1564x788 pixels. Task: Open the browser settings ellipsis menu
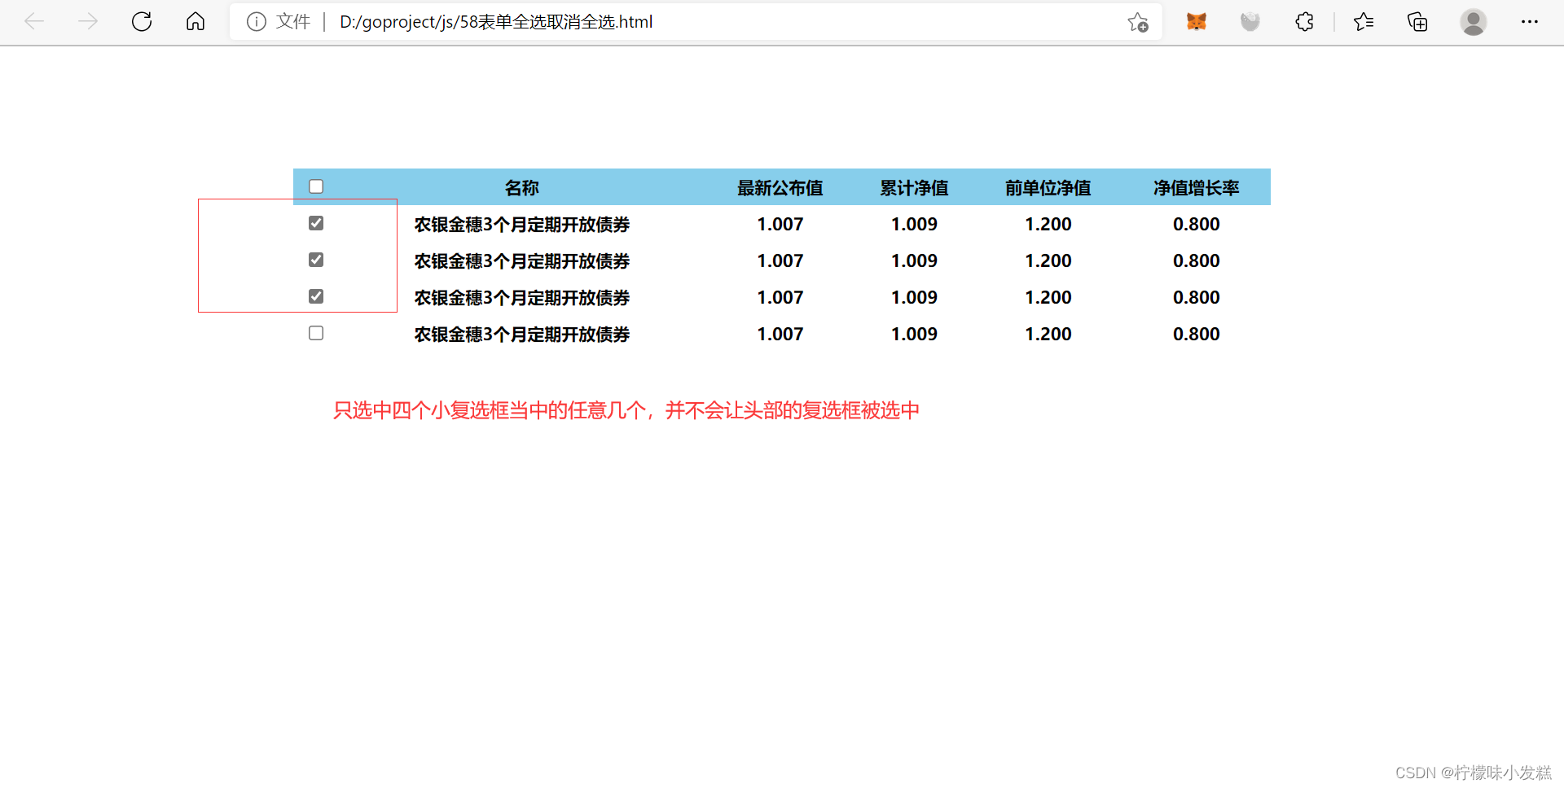click(x=1530, y=22)
